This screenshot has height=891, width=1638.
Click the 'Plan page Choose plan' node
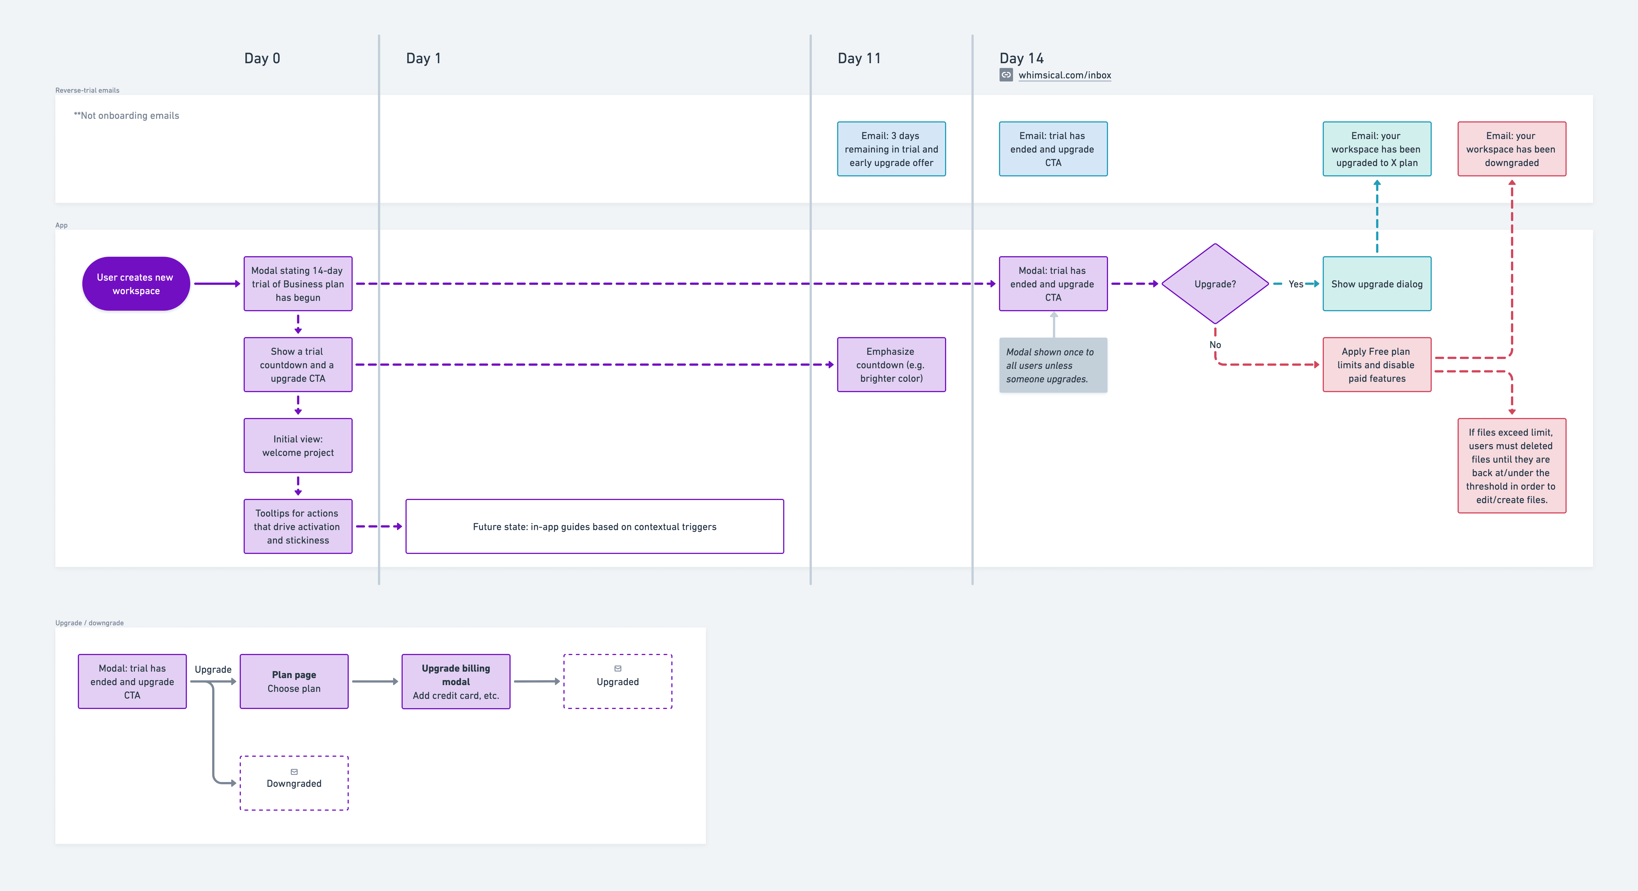pos(294,681)
